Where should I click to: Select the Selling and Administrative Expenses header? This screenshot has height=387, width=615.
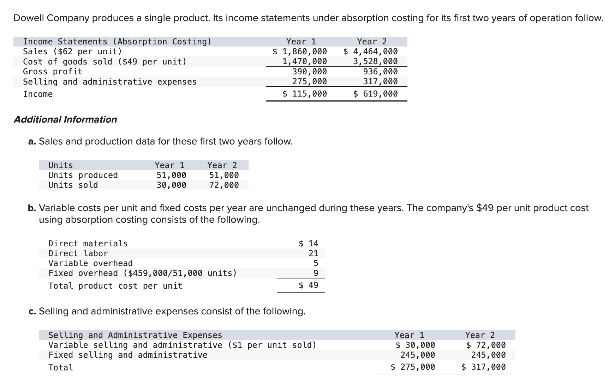pyautogui.click(x=135, y=335)
